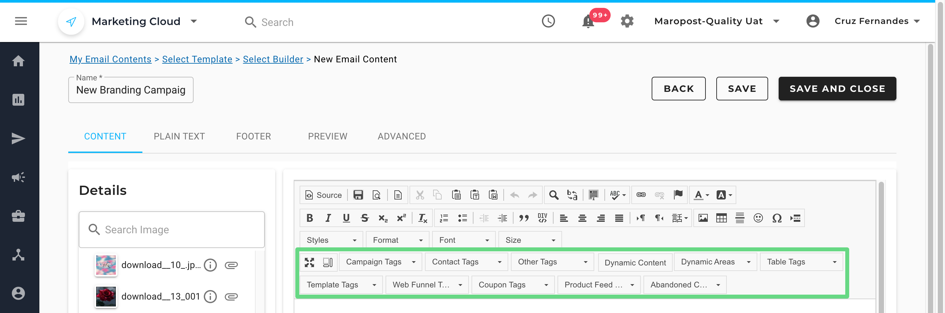Viewport: 945px width, 313px height.
Task: Open the notifications bell
Action: [588, 21]
